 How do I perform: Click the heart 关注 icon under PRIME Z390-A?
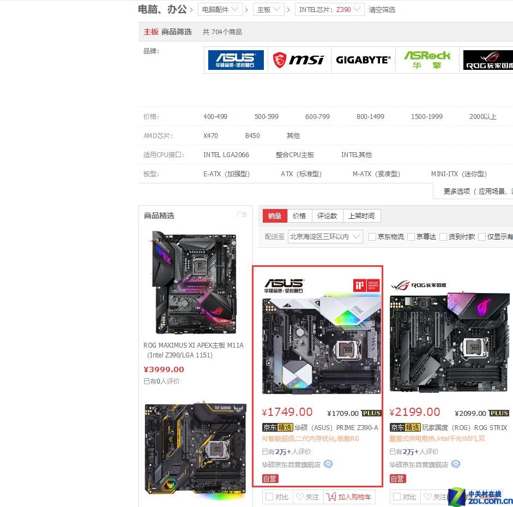[300, 497]
